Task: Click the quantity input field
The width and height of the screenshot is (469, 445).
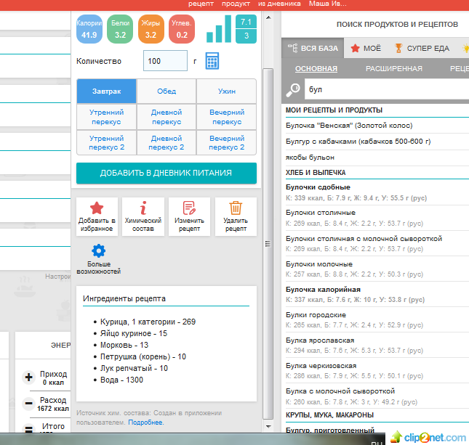Action: pos(165,61)
